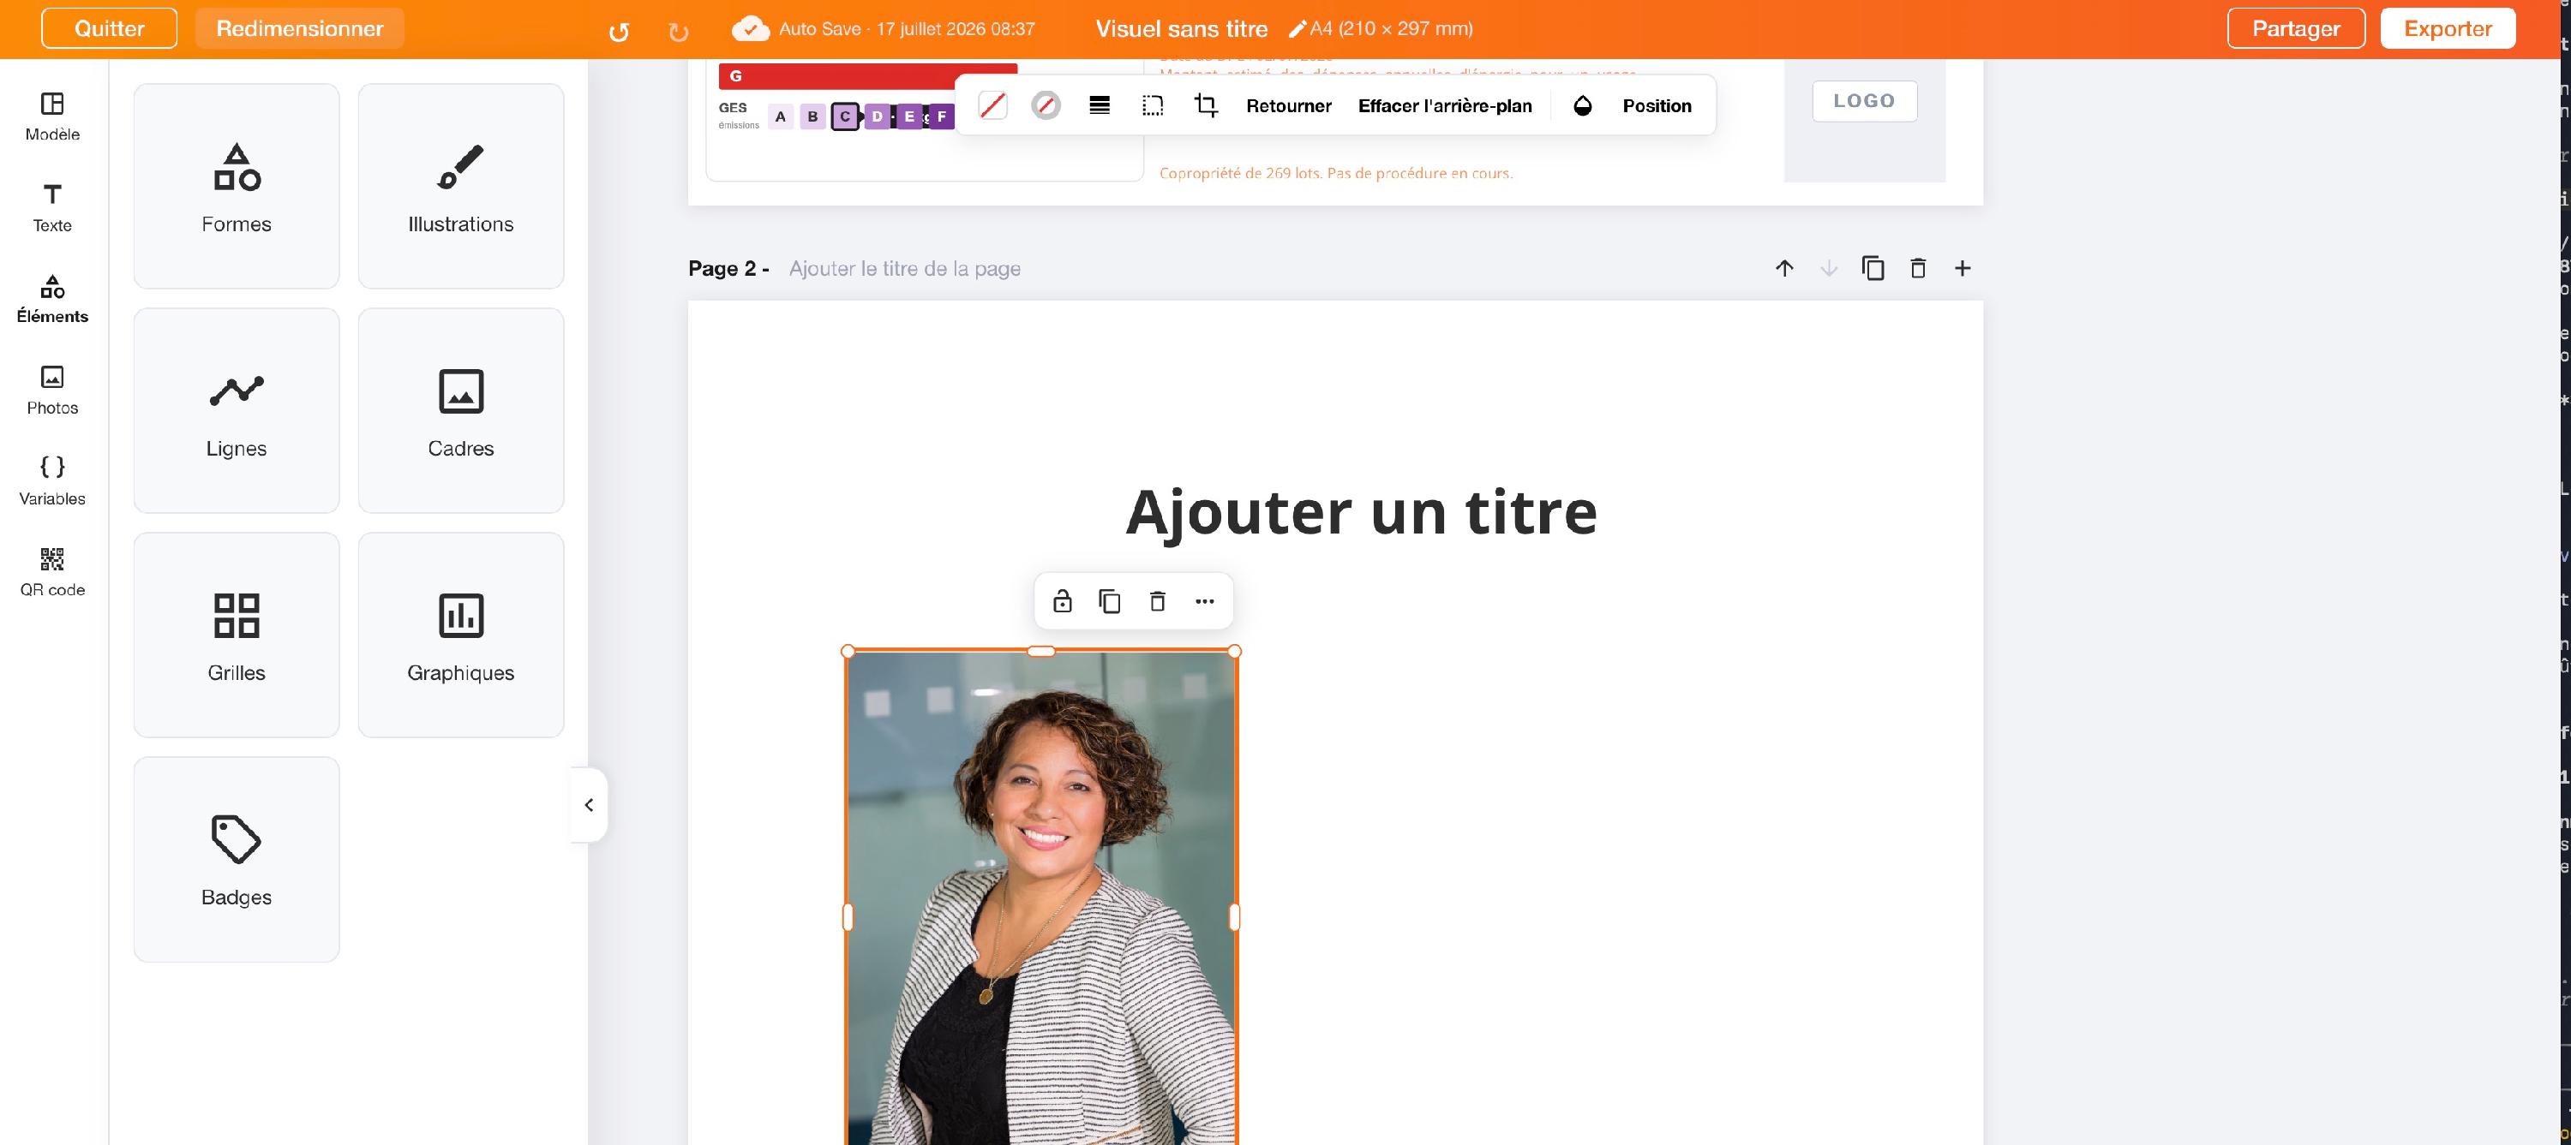
Task: Open the Position menu
Action: 1656,104
